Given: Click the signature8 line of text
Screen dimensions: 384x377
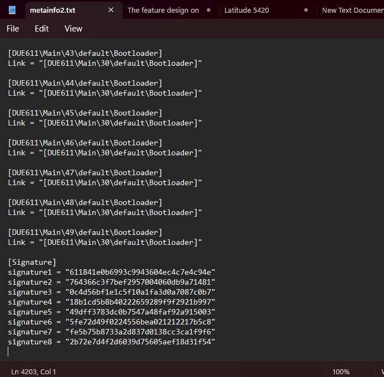Looking at the screenshot, I should click(x=111, y=342).
